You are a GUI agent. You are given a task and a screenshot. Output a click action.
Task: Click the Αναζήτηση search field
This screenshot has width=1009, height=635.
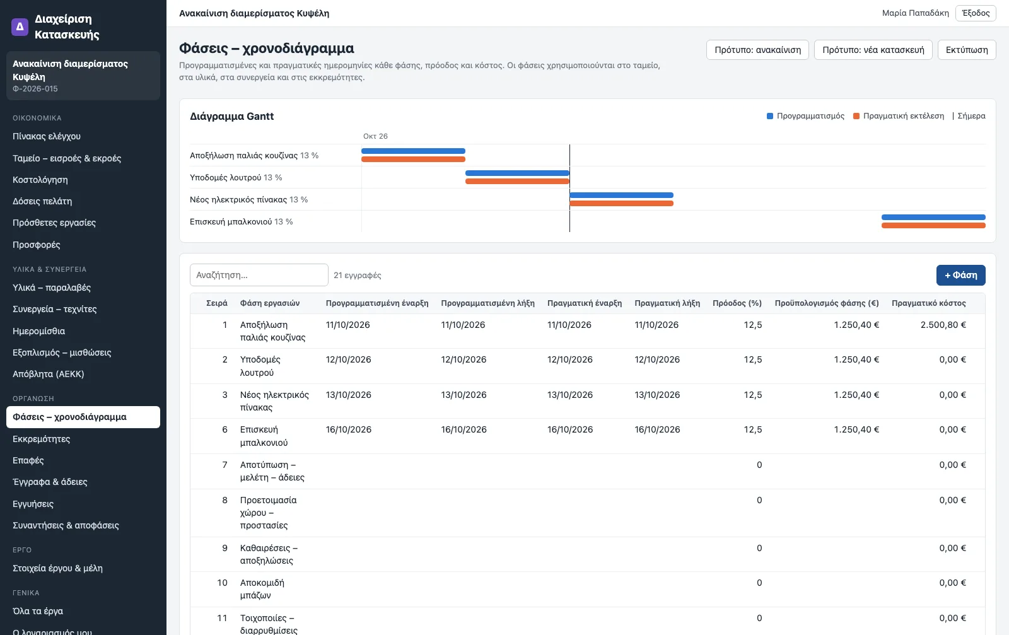pos(259,275)
